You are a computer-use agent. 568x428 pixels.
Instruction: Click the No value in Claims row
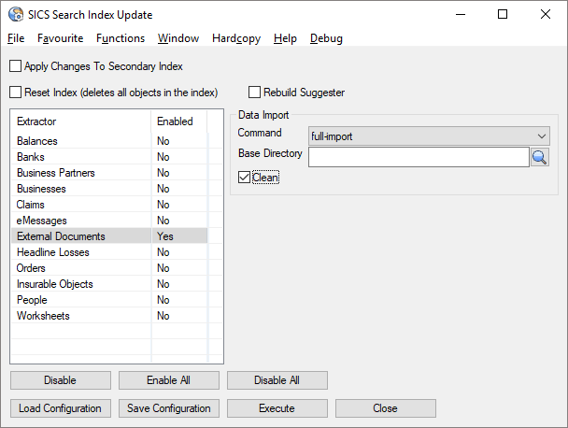coord(163,205)
